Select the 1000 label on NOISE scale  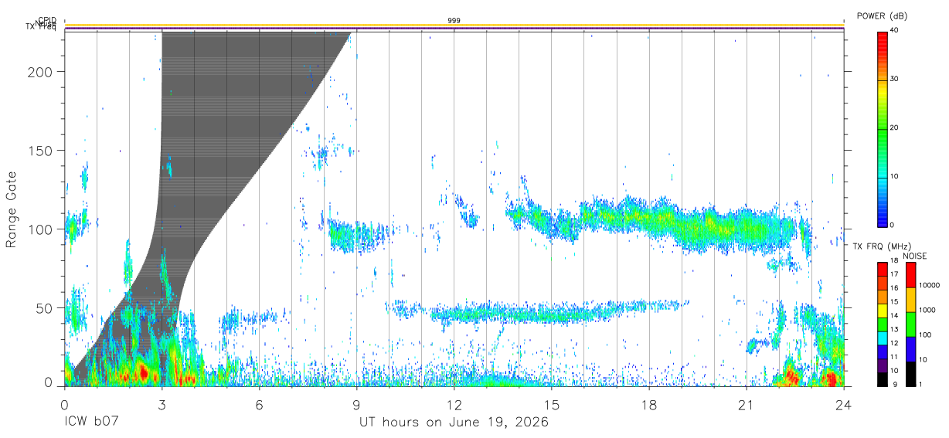926,310
